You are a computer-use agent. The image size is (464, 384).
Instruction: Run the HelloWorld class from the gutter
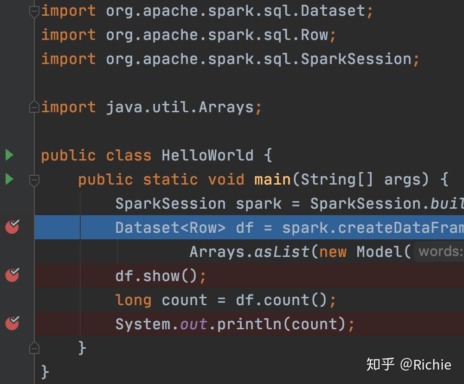tap(9, 155)
